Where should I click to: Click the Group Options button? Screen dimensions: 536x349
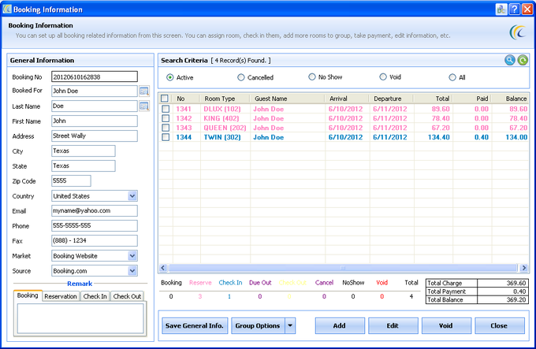(258, 326)
